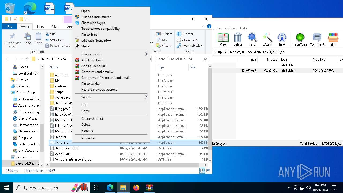Open Firefox from the taskbar
Screen dimensions: 343x193
tap(136, 188)
